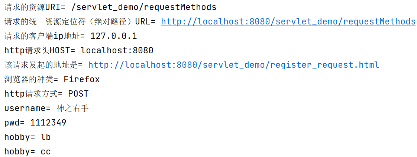Click the 请求的资源URI= label
Viewport: 417px width, 157px height.
tap(35, 7)
